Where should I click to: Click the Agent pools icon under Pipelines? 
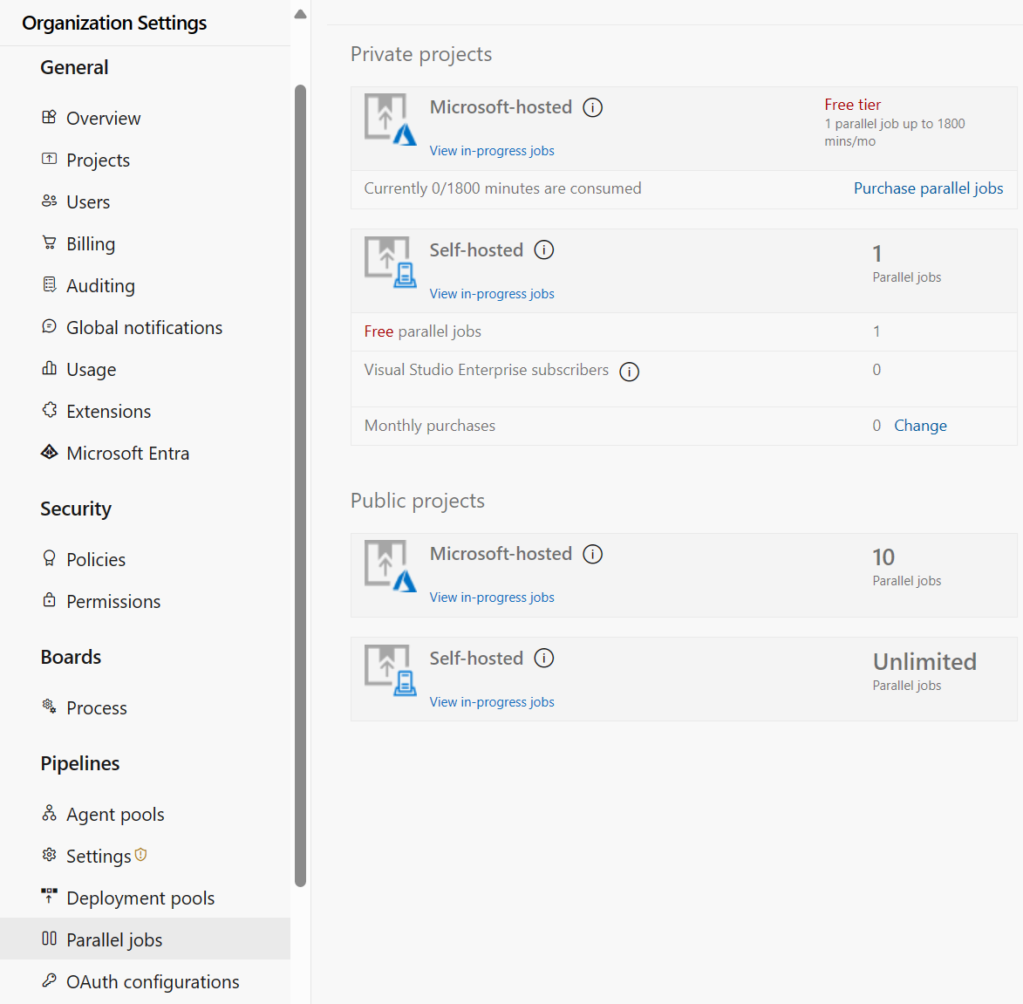[50, 814]
